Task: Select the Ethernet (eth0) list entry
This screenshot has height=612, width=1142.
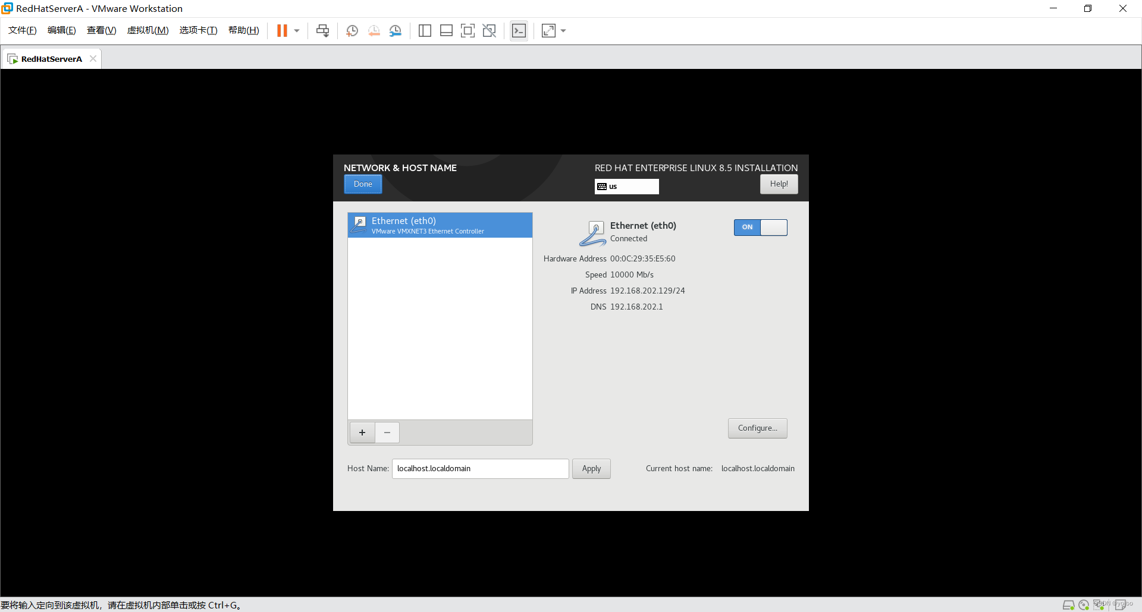Action: click(440, 225)
